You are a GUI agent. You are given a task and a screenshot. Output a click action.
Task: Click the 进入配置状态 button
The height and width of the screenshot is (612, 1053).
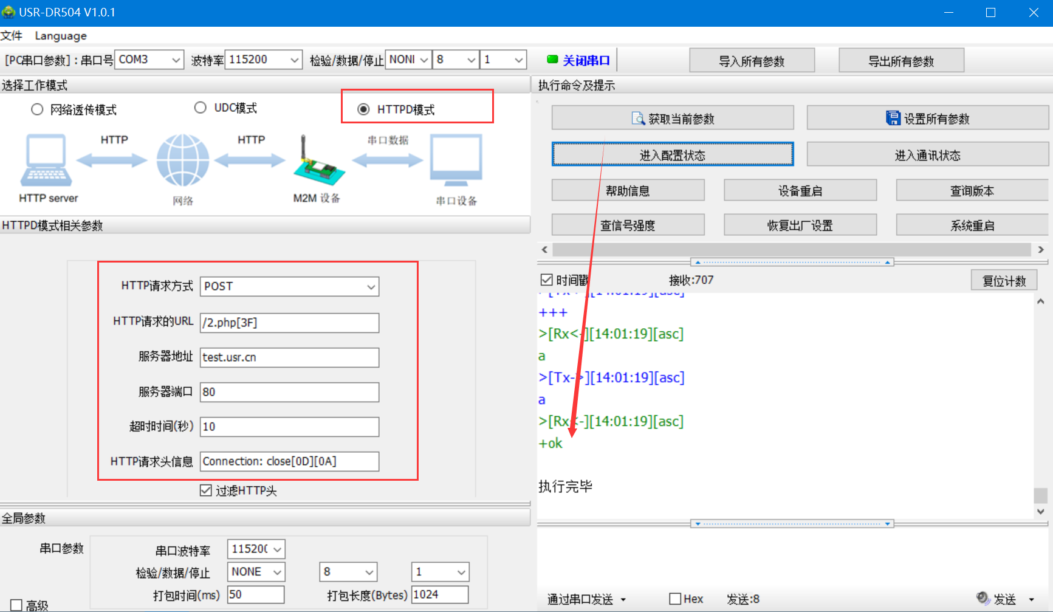coord(672,154)
